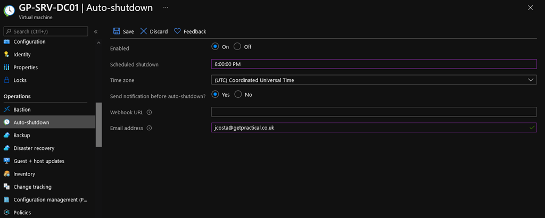Click the Backup cloud icon
545x218 pixels.
[x=7, y=135]
